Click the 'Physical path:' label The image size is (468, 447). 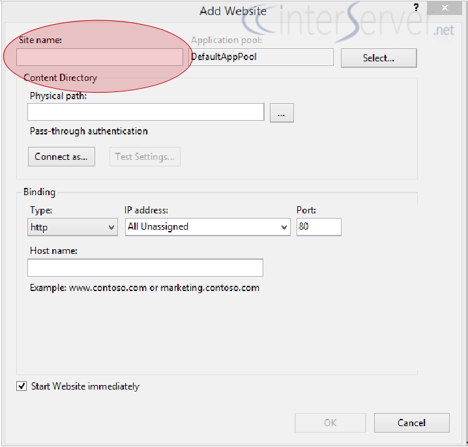click(x=58, y=96)
